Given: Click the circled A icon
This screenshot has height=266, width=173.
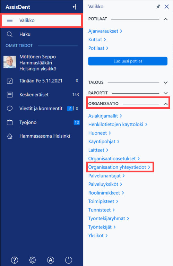Looking at the screenshot, I should tap(51, 260).
